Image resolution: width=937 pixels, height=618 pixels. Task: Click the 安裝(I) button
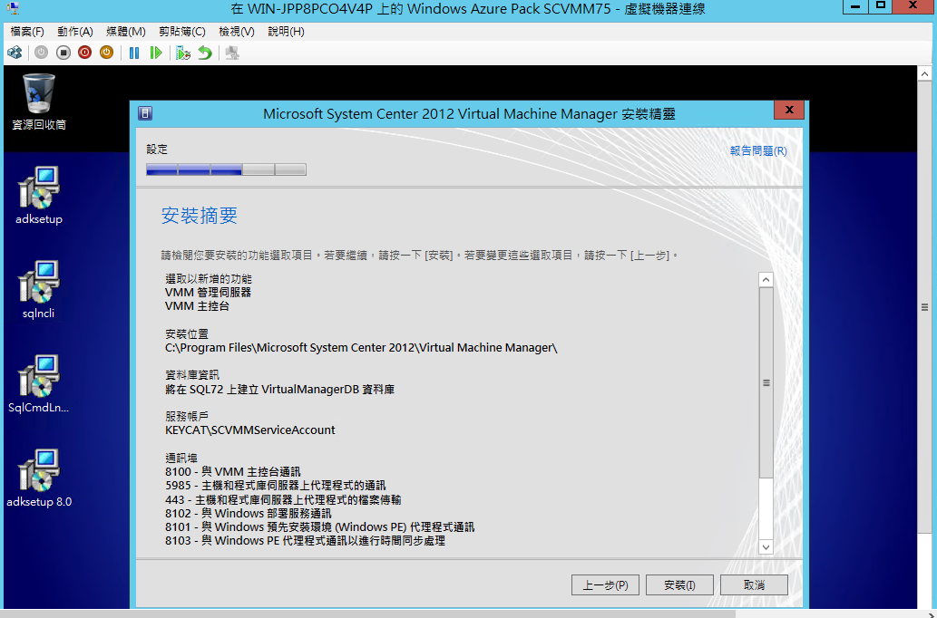(x=679, y=585)
